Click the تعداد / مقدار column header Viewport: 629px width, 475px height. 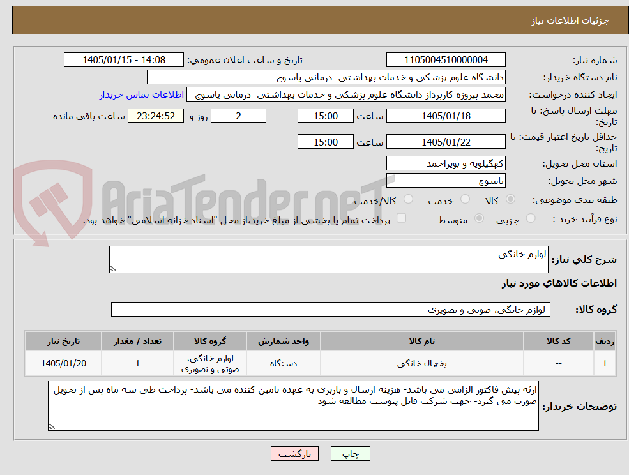point(137,341)
